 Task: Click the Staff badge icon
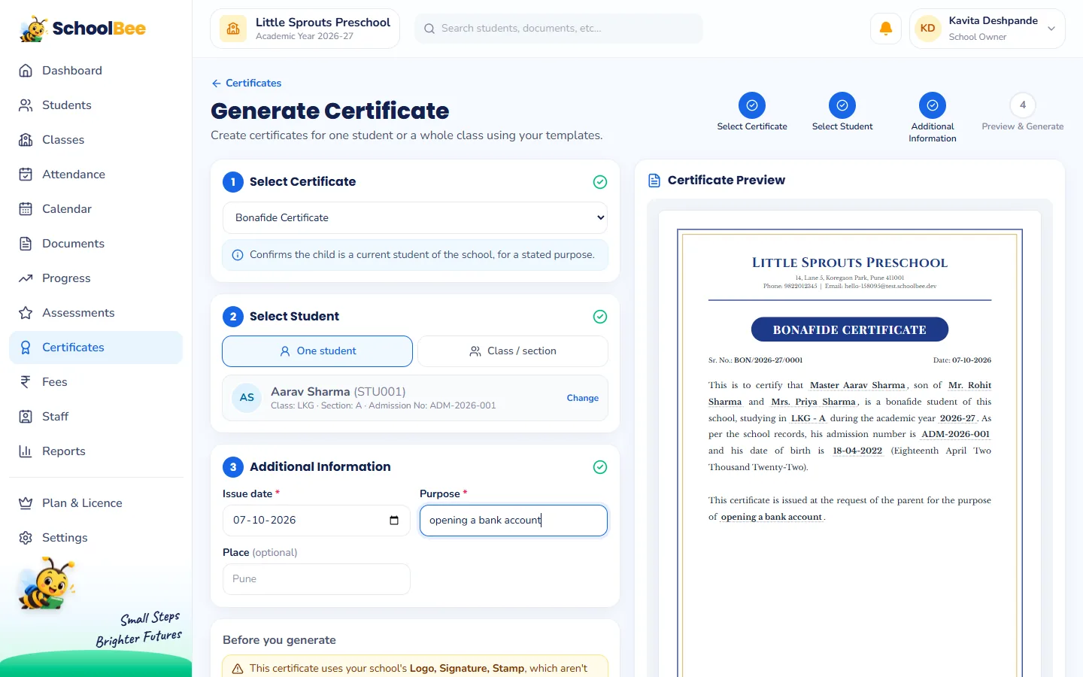pyautogui.click(x=26, y=417)
